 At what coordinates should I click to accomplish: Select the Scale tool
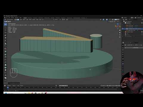[x=6, y=35]
